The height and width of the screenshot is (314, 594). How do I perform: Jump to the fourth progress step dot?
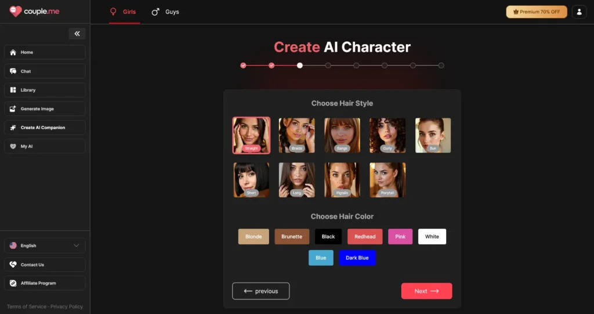328,66
